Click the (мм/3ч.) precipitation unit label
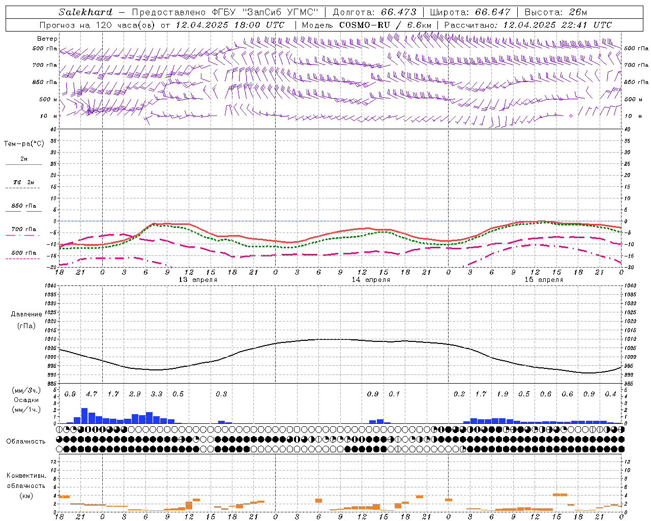The image size is (651, 521). (26, 390)
